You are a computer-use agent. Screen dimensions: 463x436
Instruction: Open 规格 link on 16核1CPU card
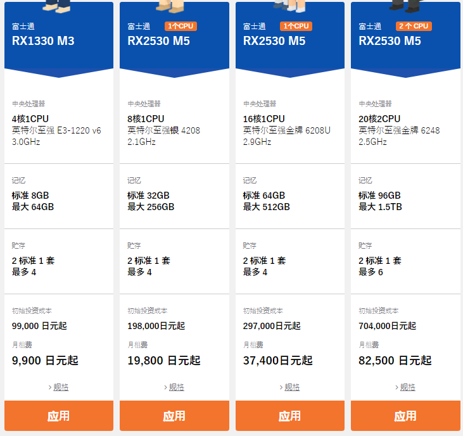(x=292, y=387)
